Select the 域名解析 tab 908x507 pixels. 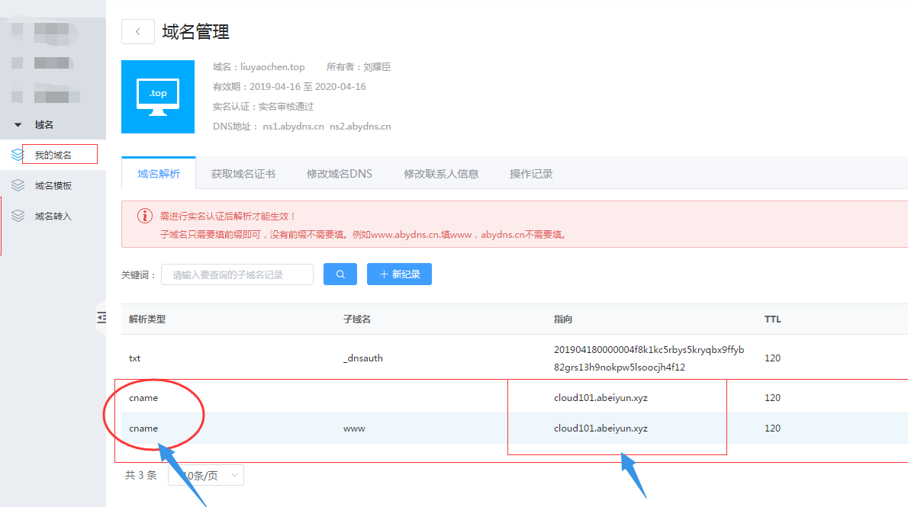point(159,174)
